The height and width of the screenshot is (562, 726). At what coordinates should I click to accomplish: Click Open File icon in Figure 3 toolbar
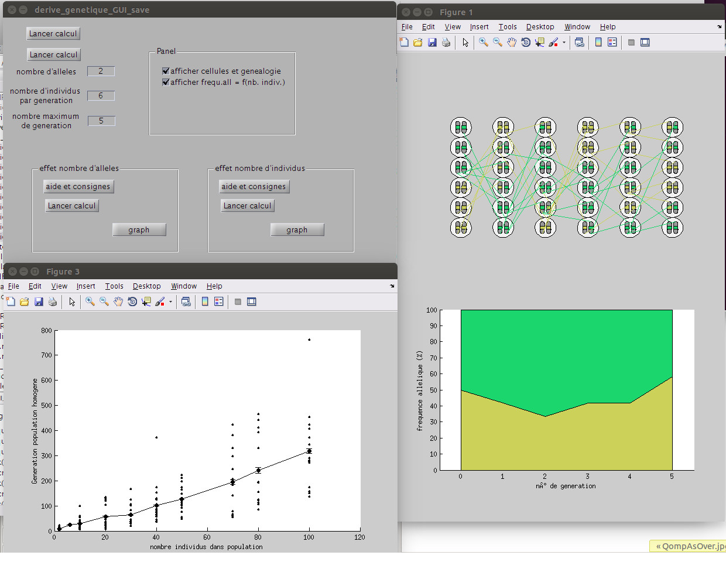click(x=25, y=301)
